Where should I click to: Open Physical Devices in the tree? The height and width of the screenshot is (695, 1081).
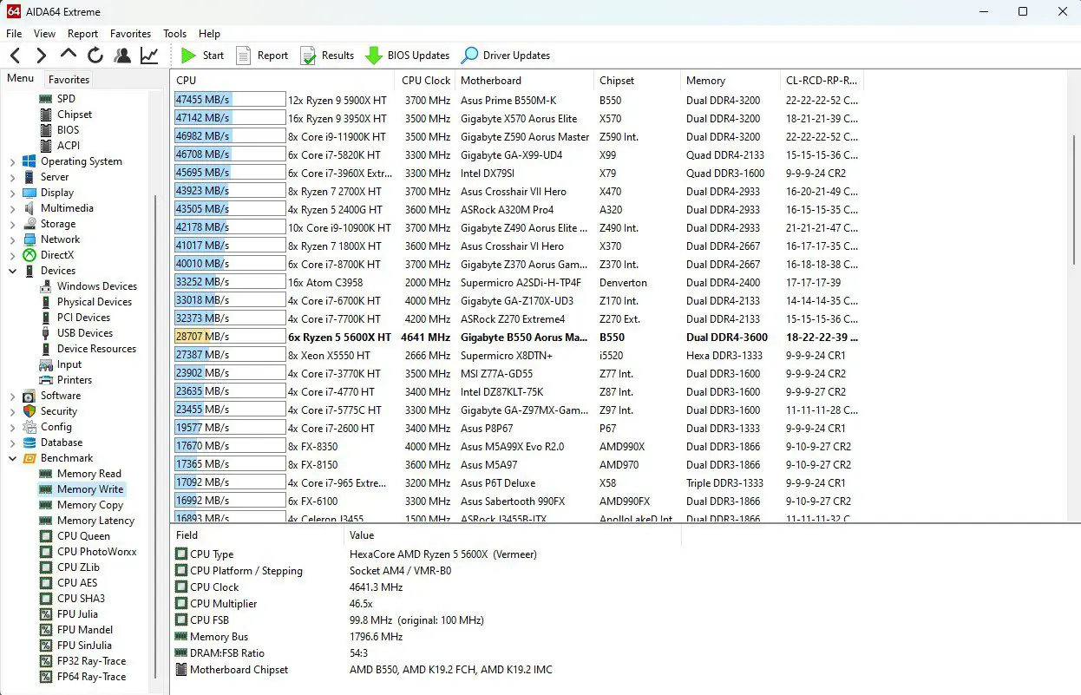[x=95, y=302]
